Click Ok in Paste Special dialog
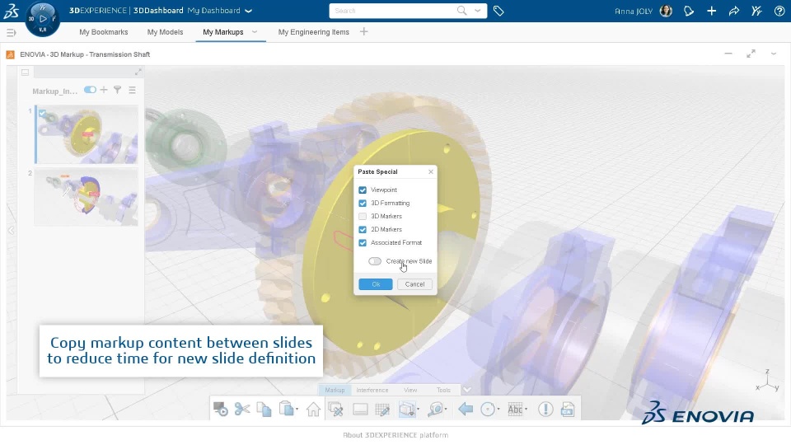791x445 pixels. point(376,284)
